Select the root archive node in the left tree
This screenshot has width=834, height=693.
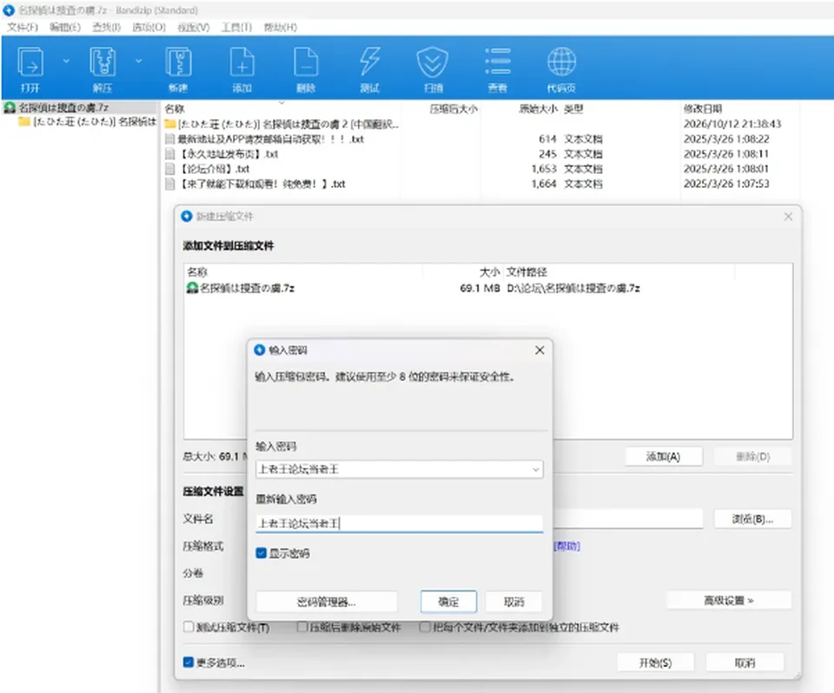[63, 108]
